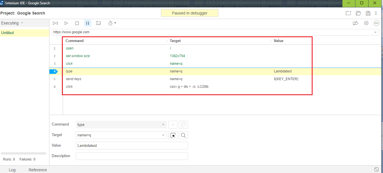Enable recording with the REC button
Screen dimensions: 383x173
point(376,23)
